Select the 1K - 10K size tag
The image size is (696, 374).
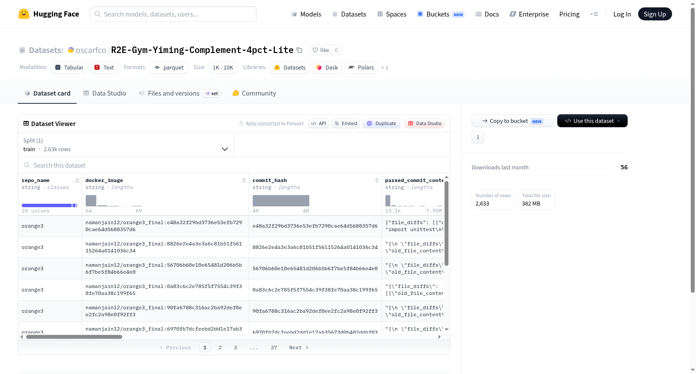223,67
